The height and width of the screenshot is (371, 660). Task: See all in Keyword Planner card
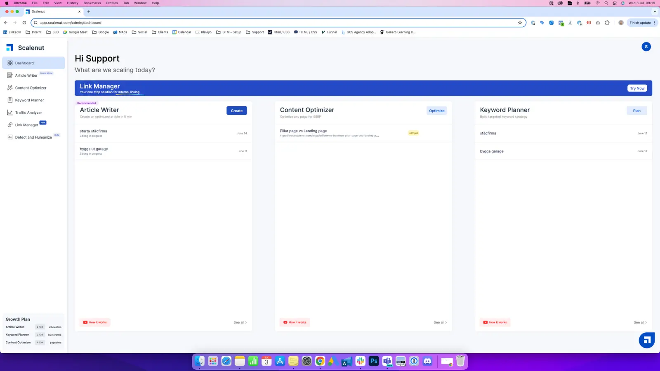pos(640,322)
